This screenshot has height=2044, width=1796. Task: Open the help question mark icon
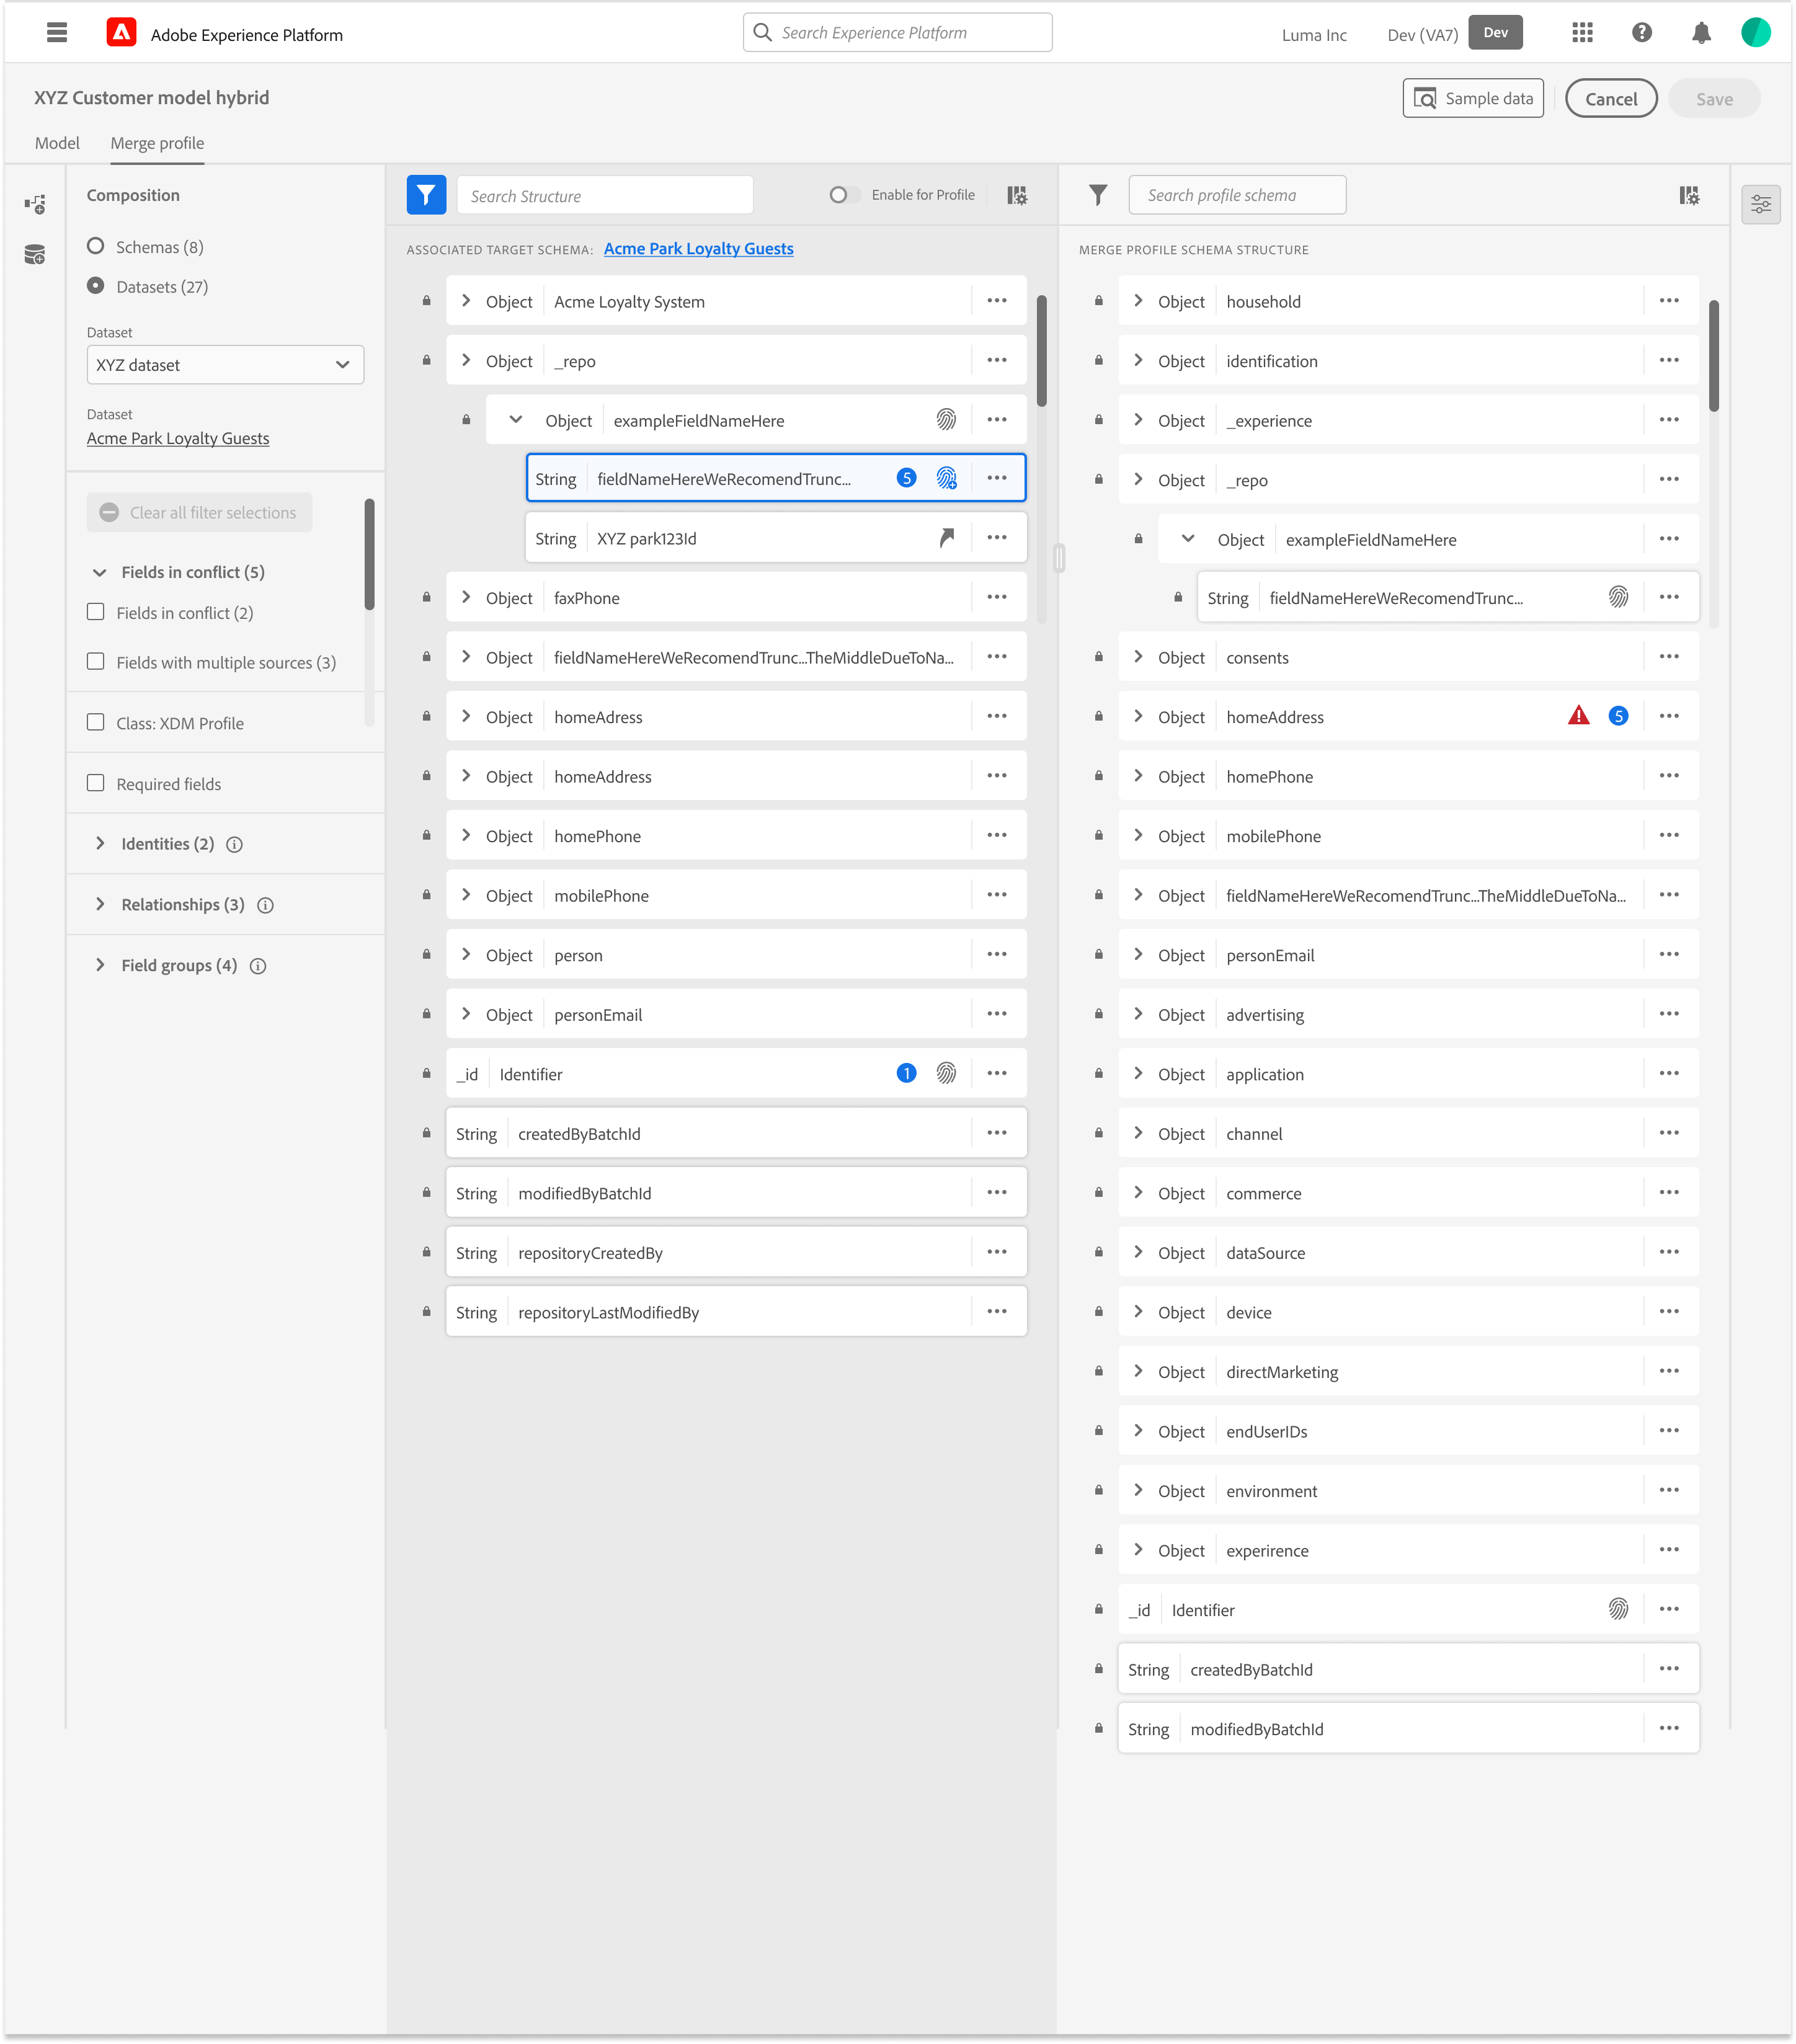[x=1641, y=33]
